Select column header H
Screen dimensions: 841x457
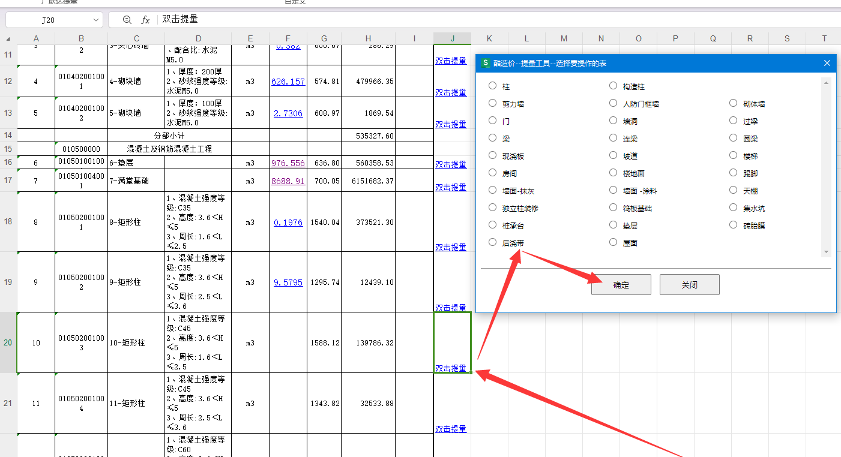coord(368,38)
